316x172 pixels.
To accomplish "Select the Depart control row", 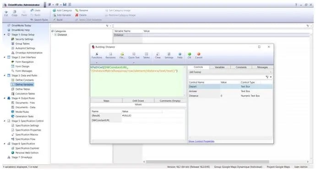I will [230, 87].
